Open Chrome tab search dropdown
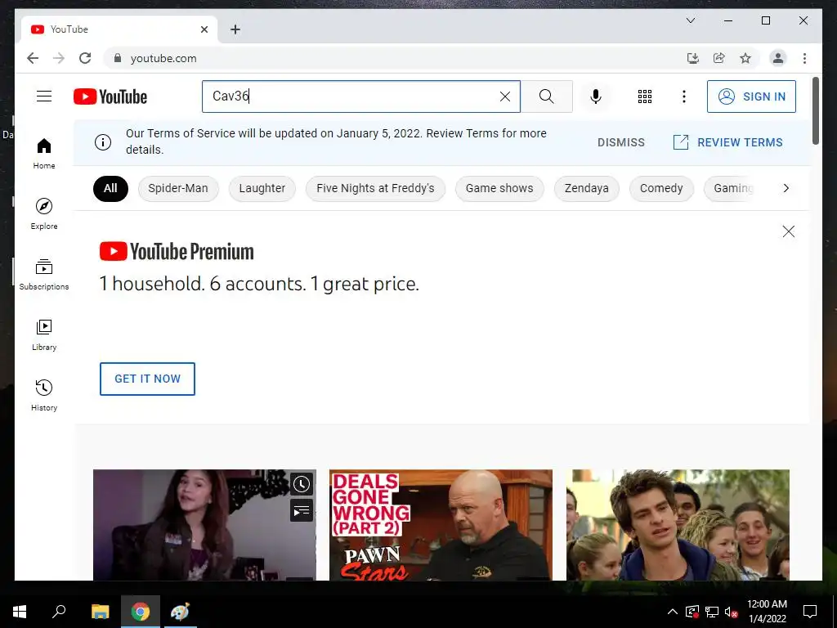The width and height of the screenshot is (837, 628). tap(690, 20)
